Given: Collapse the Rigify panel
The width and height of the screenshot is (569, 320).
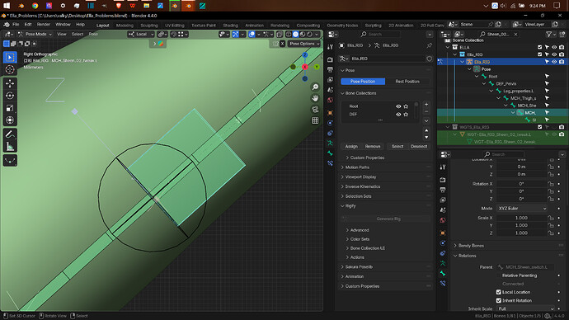Looking at the screenshot, I should (x=350, y=205).
